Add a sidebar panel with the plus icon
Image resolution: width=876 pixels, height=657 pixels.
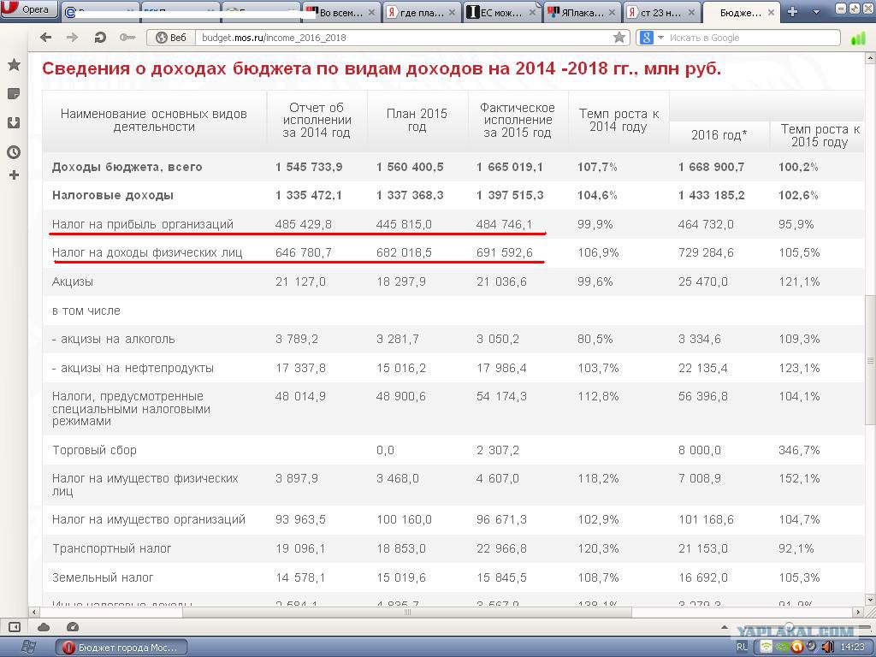coord(14,175)
